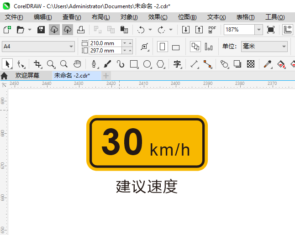Viewport: 295px width, 235px height.
Task: Click the Open folder icon
Action: pyautogui.click(x=20, y=30)
